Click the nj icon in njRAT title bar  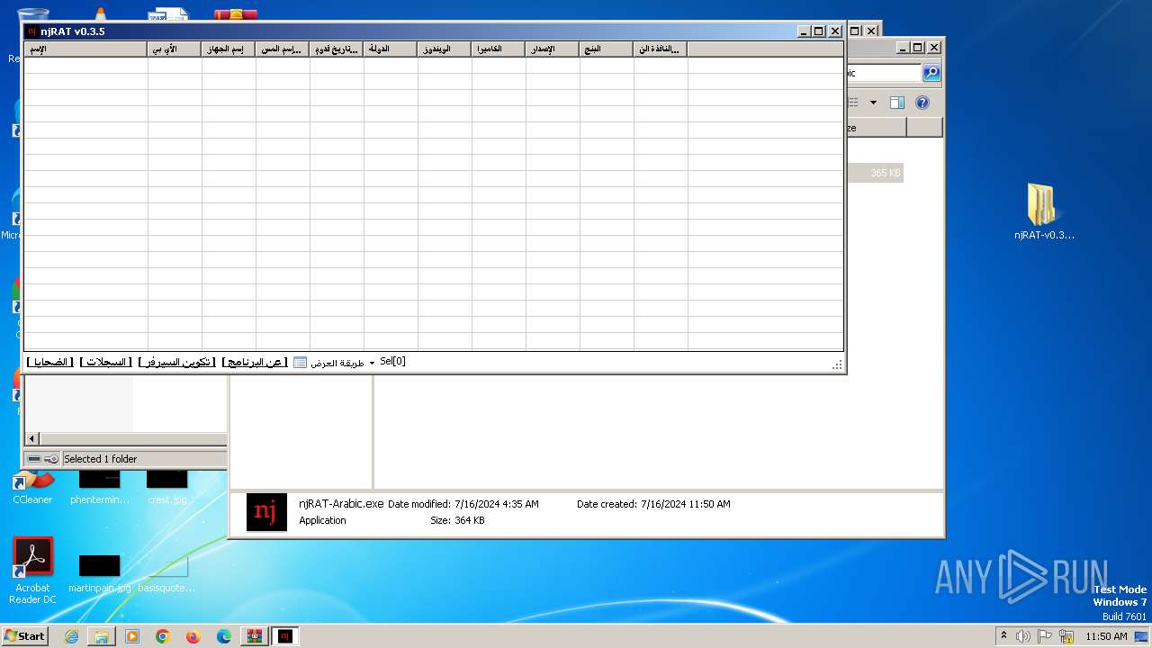click(32, 31)
